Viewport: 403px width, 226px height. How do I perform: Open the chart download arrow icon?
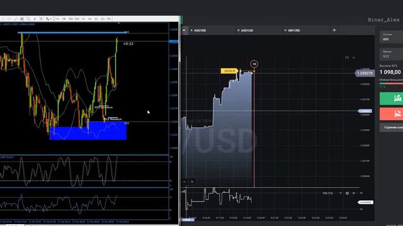354,57
